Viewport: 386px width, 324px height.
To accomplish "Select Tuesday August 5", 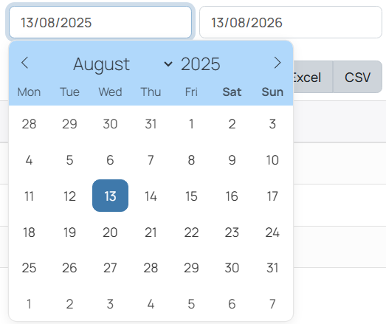I will click(69, 159).
